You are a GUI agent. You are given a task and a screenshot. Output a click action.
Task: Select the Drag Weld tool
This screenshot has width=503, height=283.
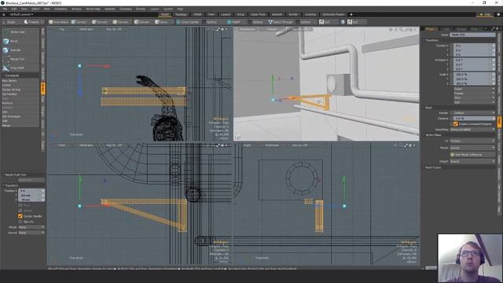tap(20, 68)
